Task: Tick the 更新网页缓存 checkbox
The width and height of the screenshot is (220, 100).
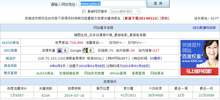Action: (x=84, y=11)
